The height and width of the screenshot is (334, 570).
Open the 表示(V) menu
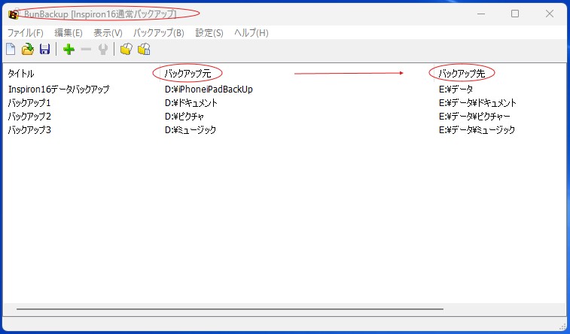pyautogui.click(x=108, y=33)
